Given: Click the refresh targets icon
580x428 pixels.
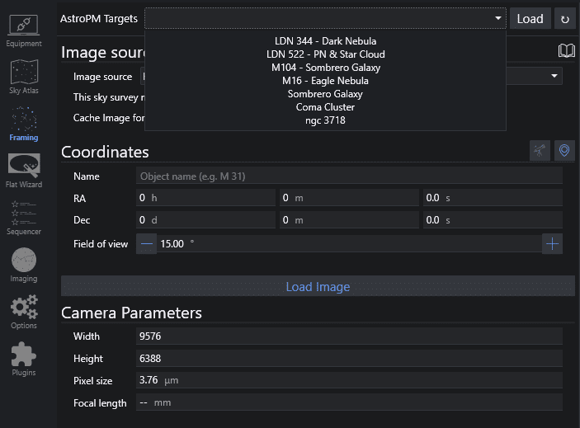Looking at the screenshot, I should click(x=564, y=19).
